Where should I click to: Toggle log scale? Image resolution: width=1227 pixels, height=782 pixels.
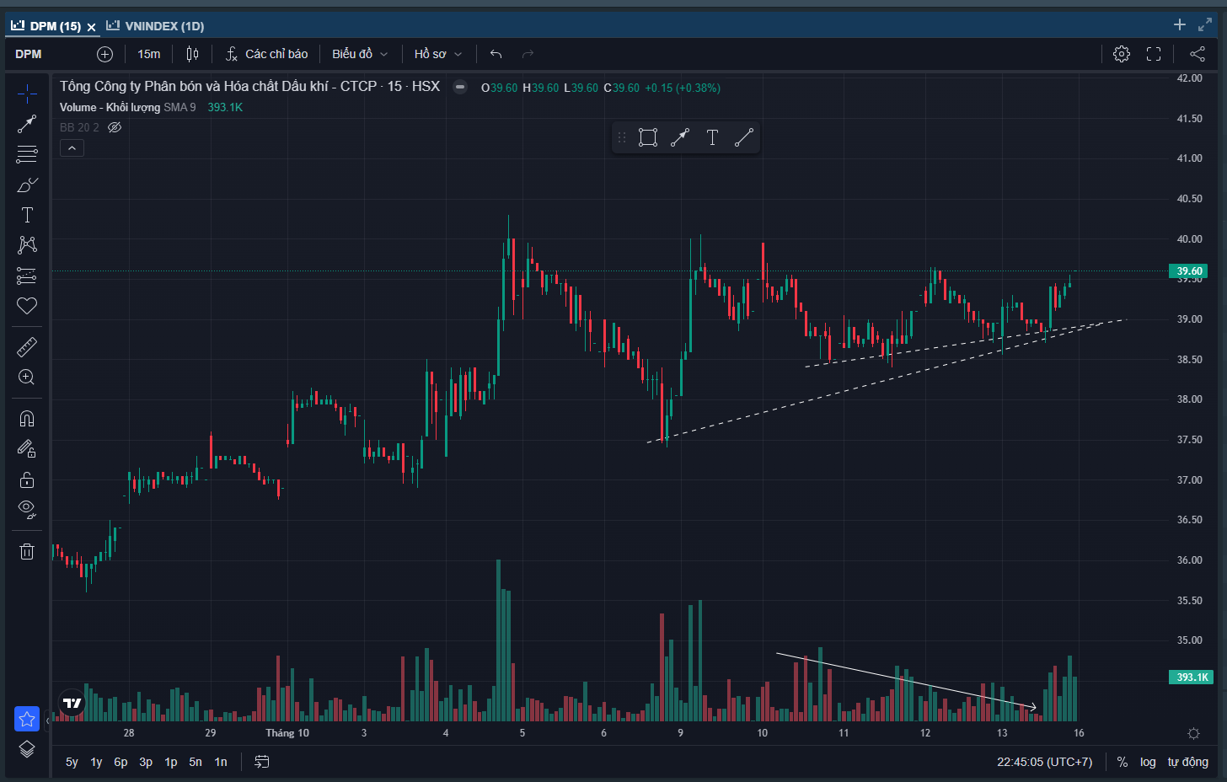pyautogui.click(x=1148, y=762)
